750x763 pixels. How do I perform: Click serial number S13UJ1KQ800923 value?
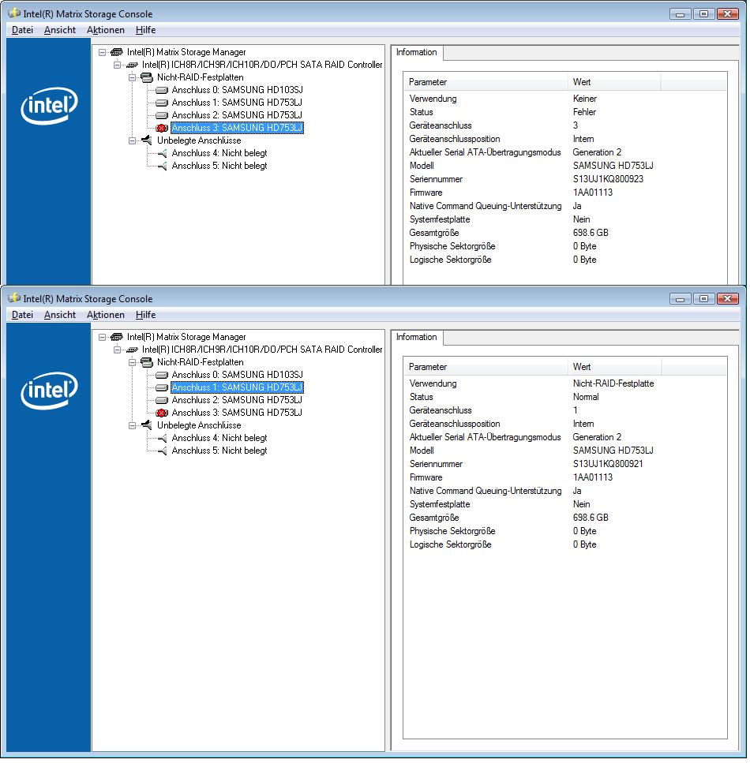(608, 179)
